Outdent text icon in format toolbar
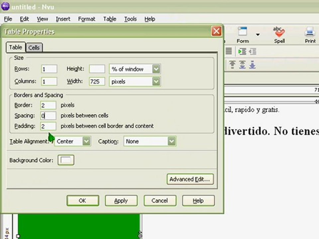 click(253, 51)
